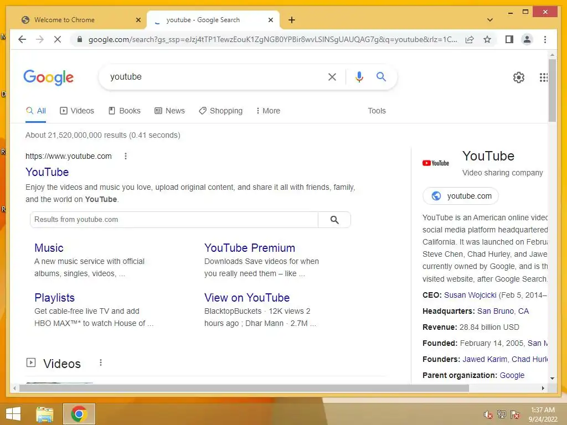This screenshot has height=425, width=567.
Task: Switch to Shopping results tab
Action: [x=220, y=111]
